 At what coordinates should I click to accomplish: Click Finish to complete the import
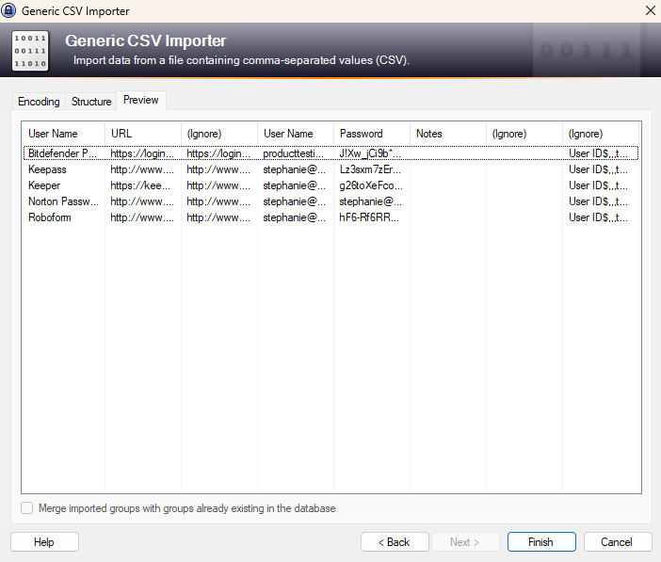tap(540, 542)
